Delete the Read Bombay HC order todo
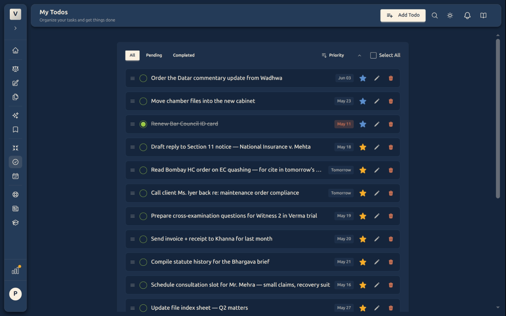The width and height of the screenshot is (506, 316). coord(391,170)
